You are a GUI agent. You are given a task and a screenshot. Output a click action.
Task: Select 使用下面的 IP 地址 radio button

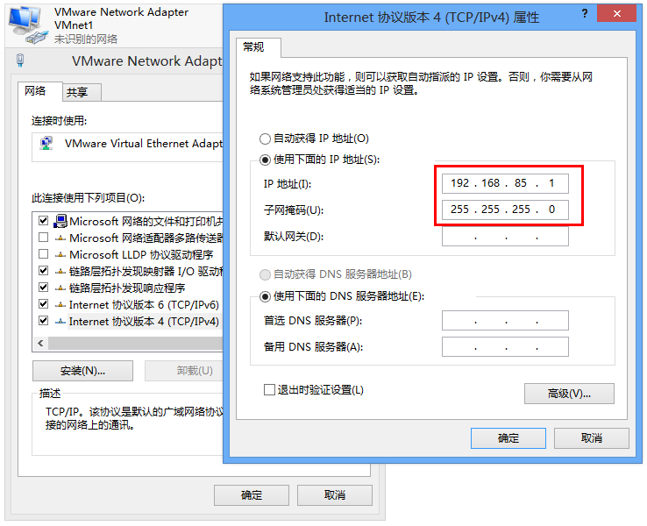pyautogui.click(x=265, y=160)
